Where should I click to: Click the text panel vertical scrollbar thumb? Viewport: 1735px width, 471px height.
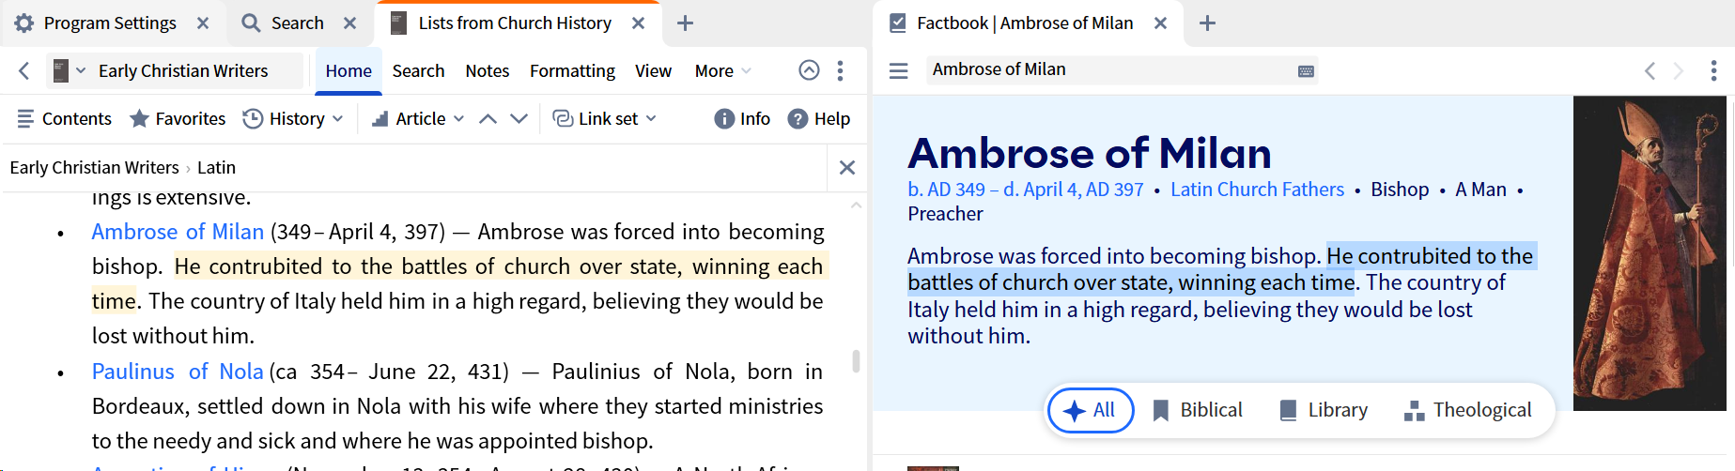(x=856, y=361)
